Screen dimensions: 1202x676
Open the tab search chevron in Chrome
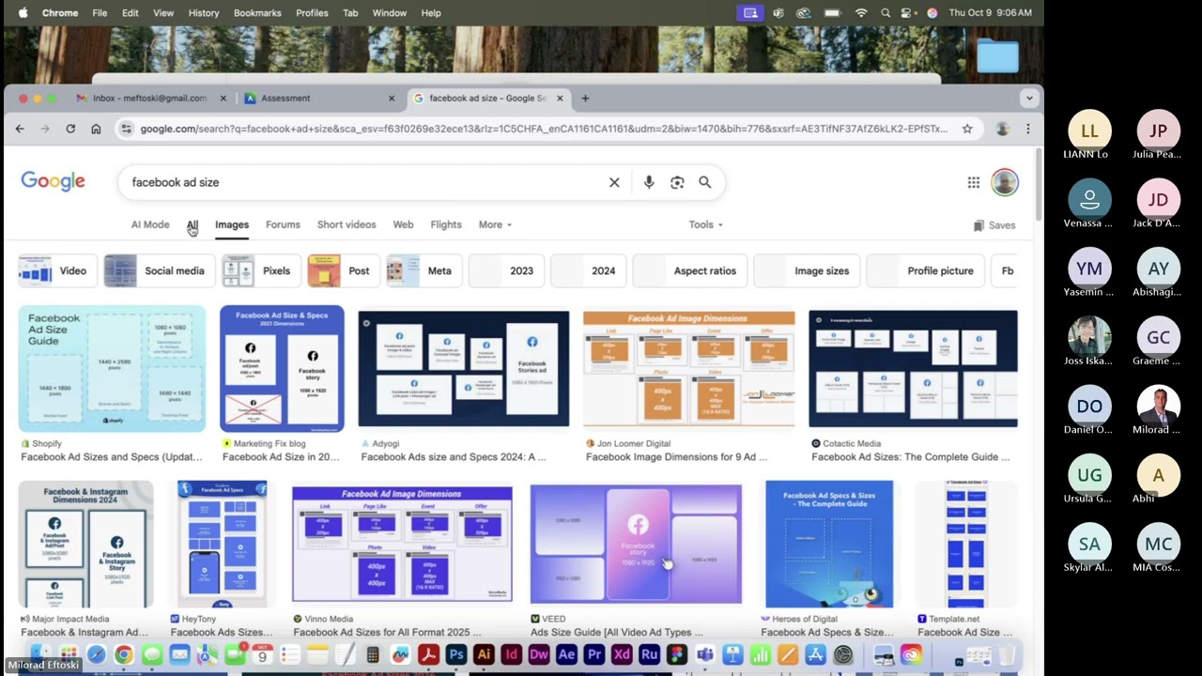point(1029,98)
